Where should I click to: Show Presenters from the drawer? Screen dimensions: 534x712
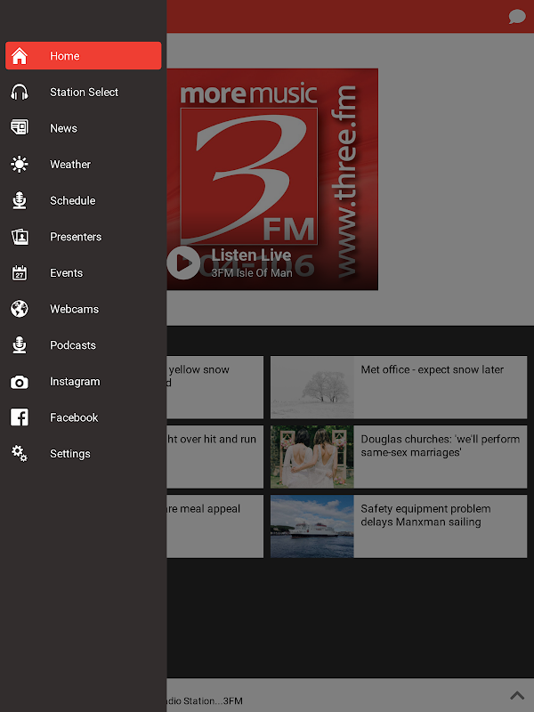(x=83, y=237)
